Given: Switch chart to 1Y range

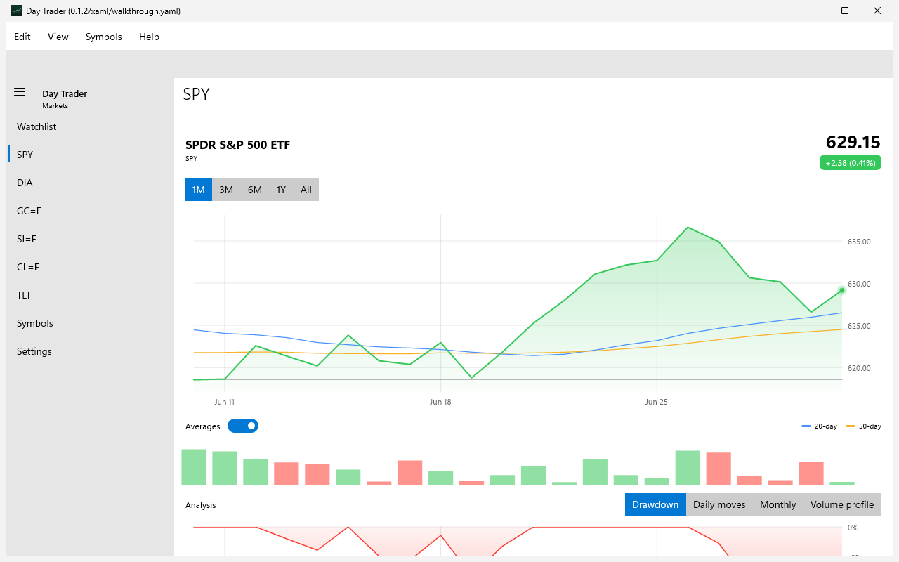Looking at the screenshot, I should 281,190.
